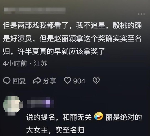Screen dimensions: 150x136
Task: Select the main comment text about 赵丽颖
Action: click(72, 39)
